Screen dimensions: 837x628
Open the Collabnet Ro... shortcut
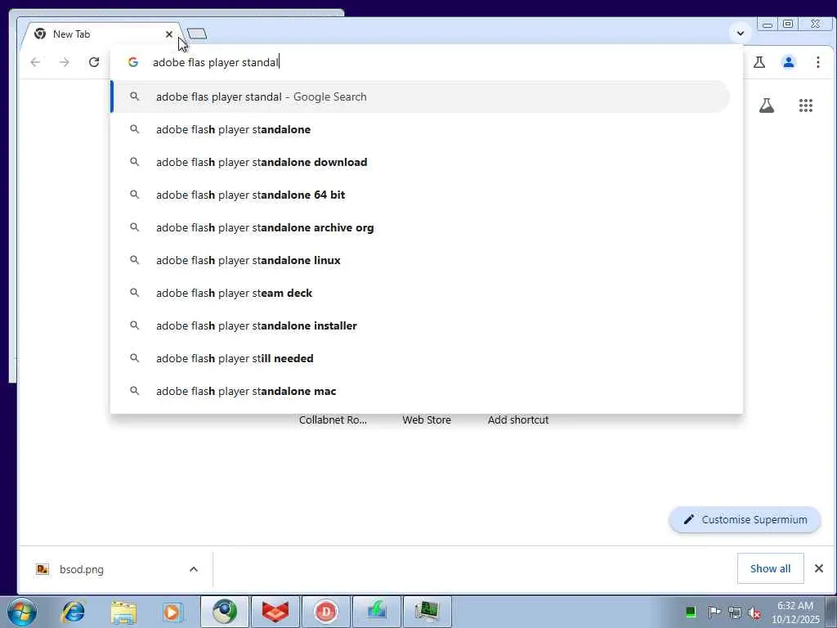[333, 419]
